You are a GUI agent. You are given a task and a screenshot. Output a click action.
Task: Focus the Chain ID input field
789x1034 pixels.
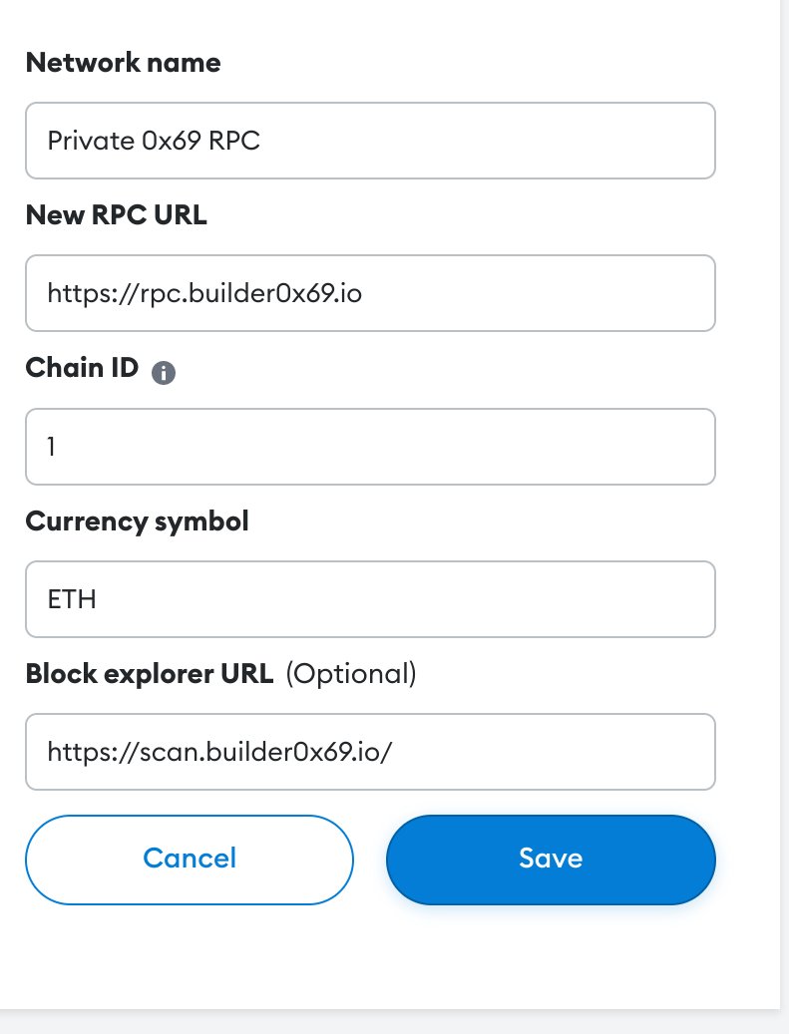pos(370,447)
